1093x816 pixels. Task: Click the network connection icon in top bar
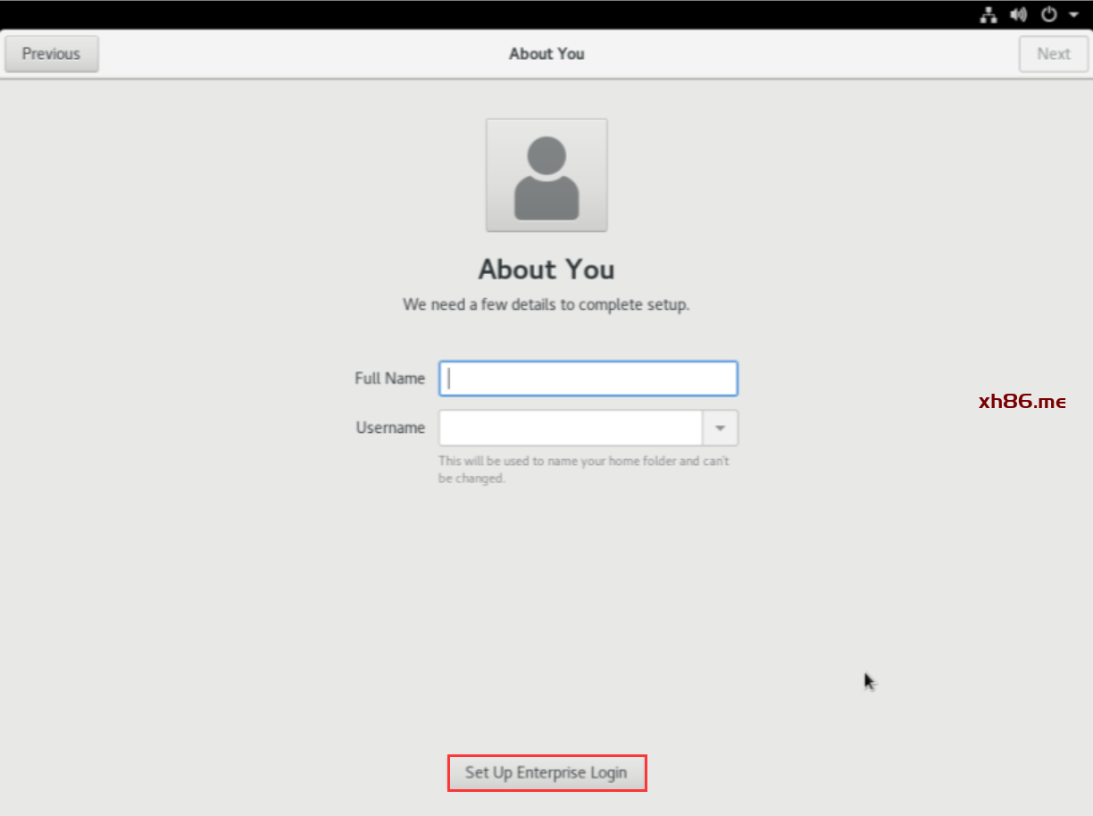tap(989, 14)
